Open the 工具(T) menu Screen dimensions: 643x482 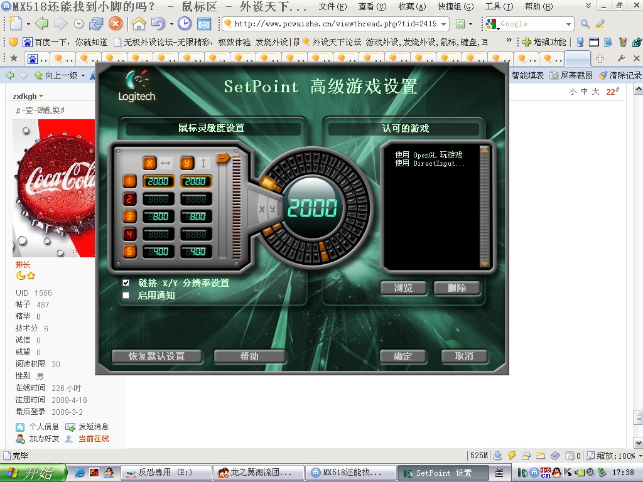tap(499, 7)
